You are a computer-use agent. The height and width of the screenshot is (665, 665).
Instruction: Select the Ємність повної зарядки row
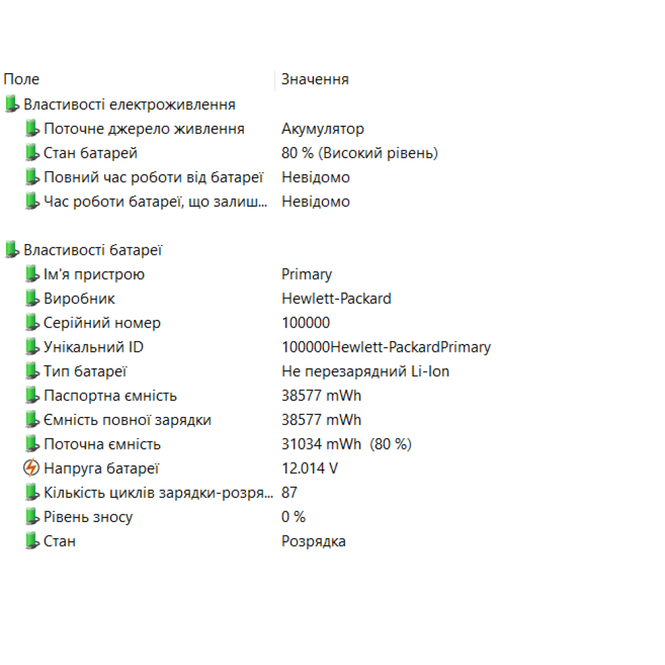[x=127, y=420]
